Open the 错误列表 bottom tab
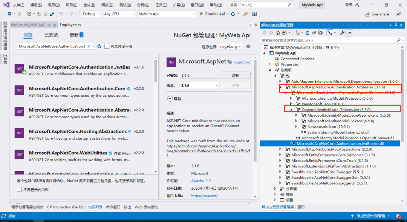407x222 pixels. (95, 207)
